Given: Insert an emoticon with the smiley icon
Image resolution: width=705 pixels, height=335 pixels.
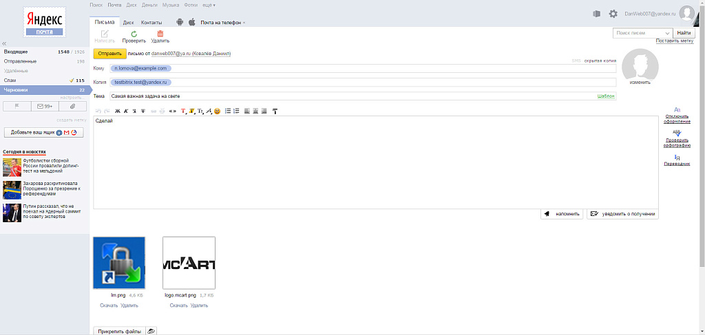Looking at the screenshot, I should (217, 111).
